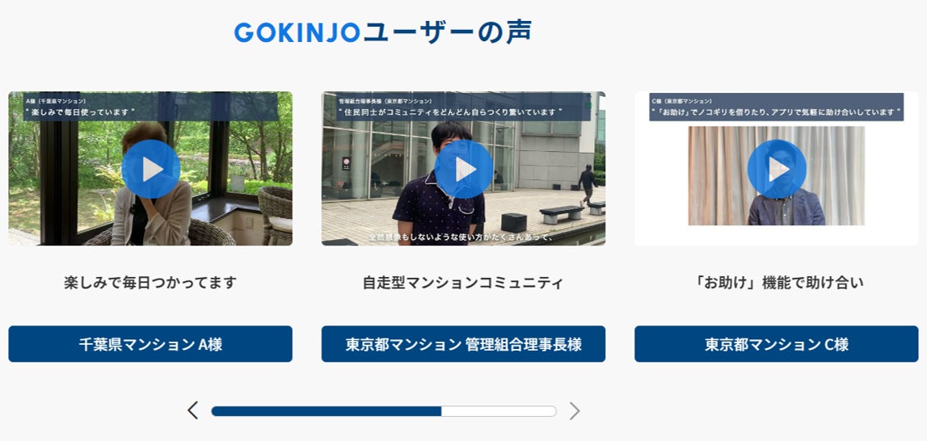The image size is (927, 441).
Task: Click the carousel progress bar filled section
Action: coord(327,411)
